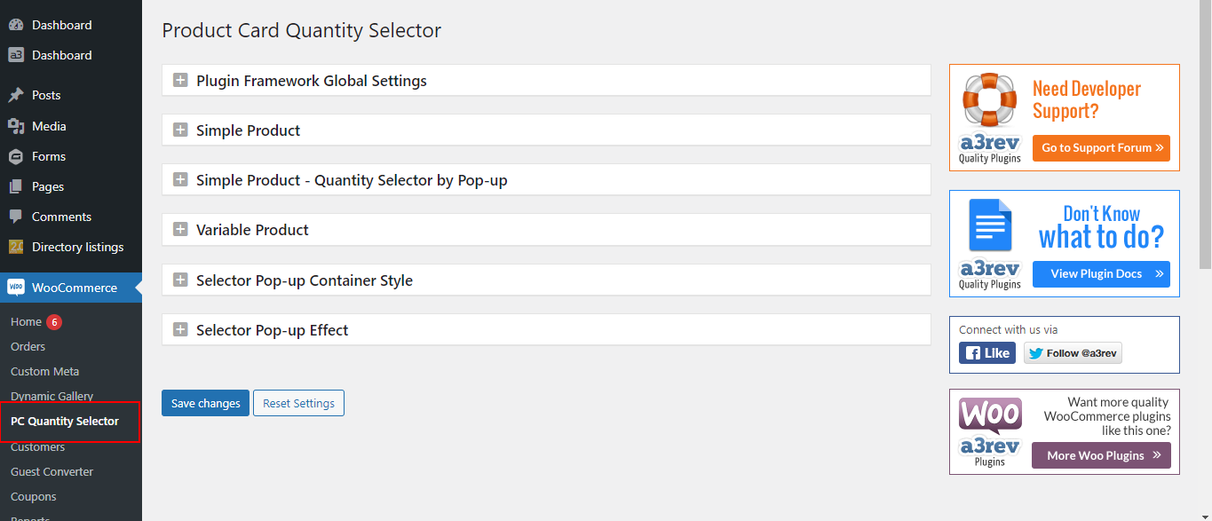Click the Posts pushpin icon

pyautogui.click(x=16, y=95)
